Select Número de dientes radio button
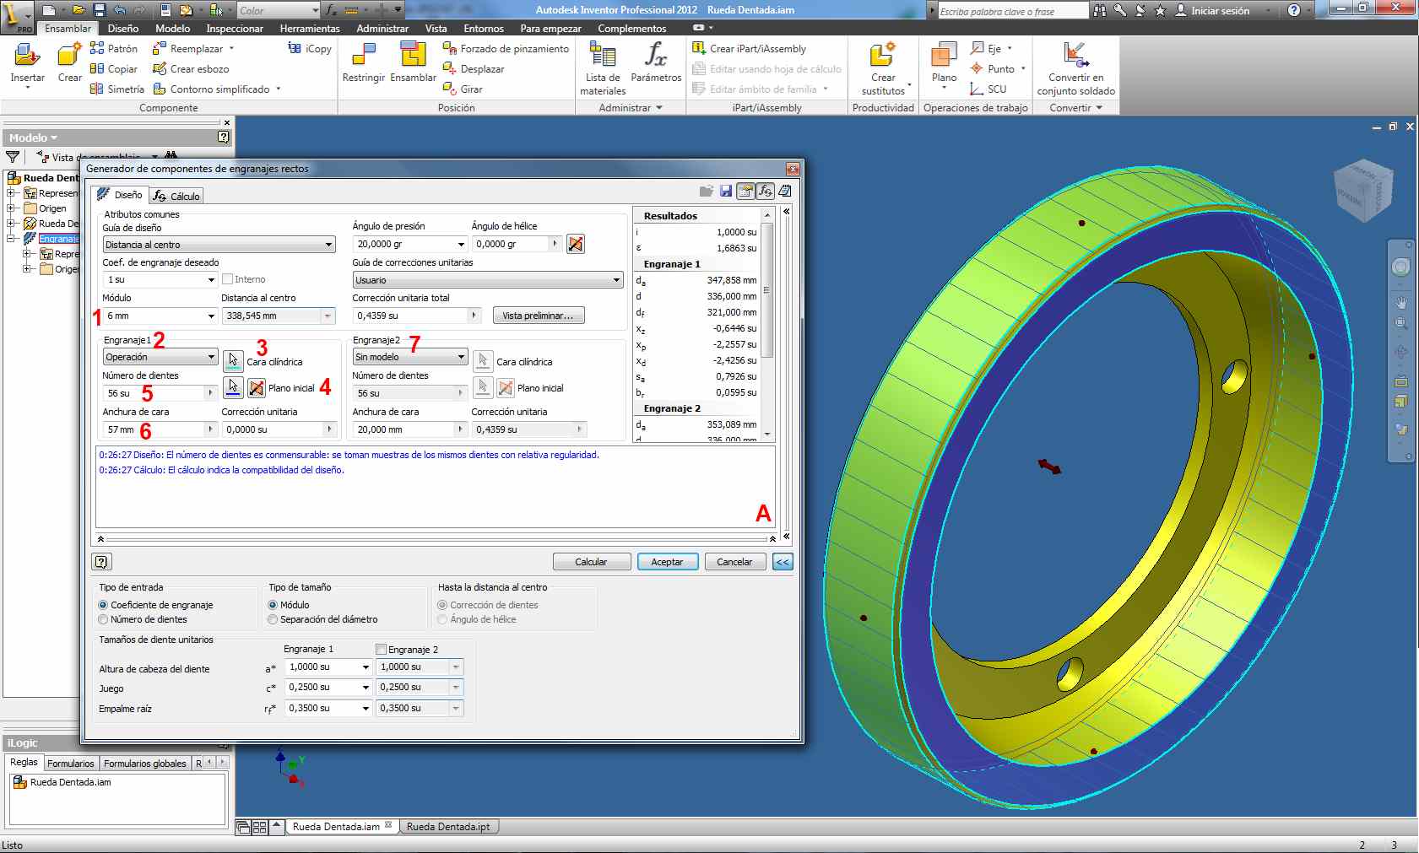 [103, 619]
